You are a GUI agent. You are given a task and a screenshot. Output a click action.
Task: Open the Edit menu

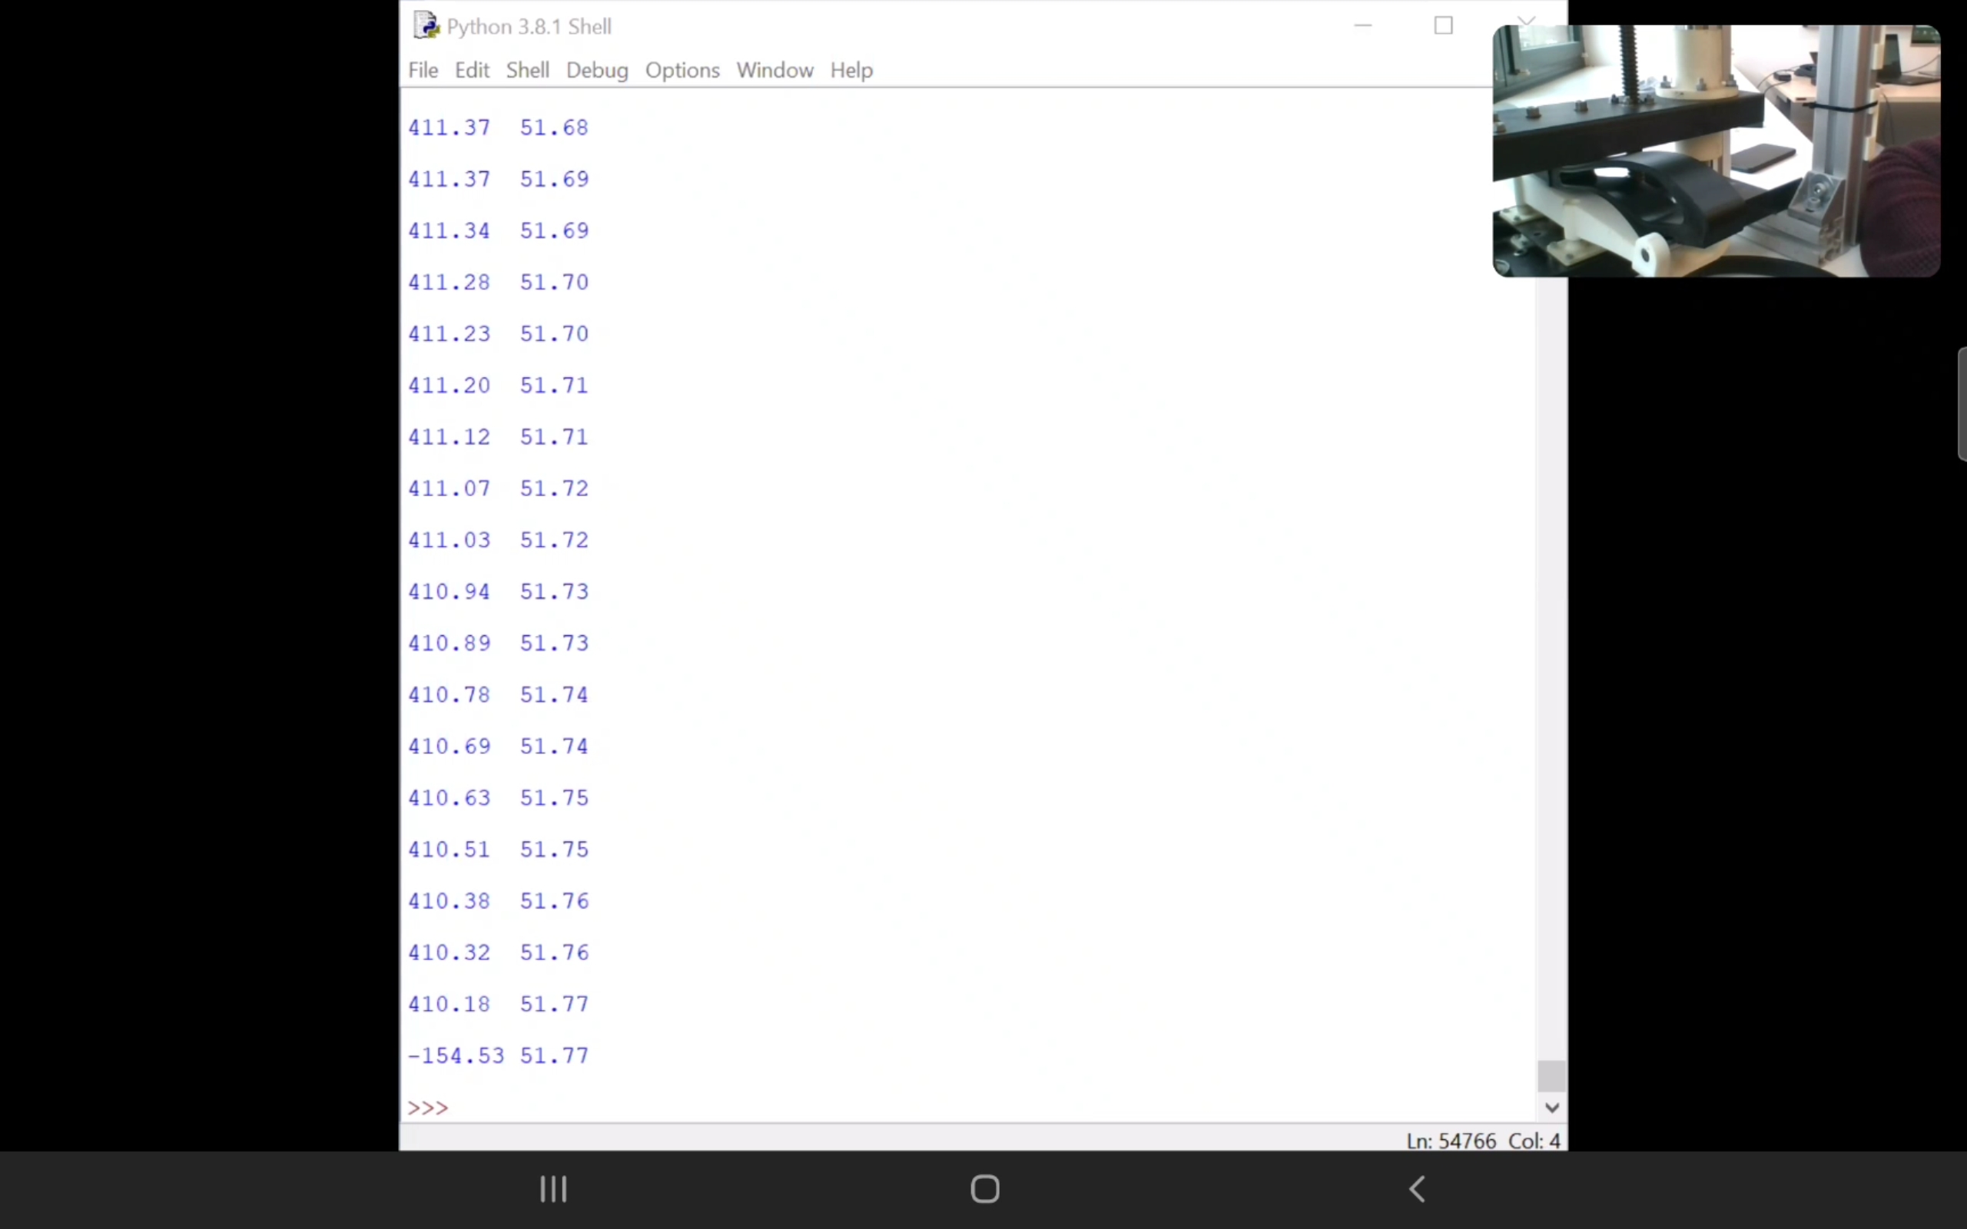(x=472, y=71)
